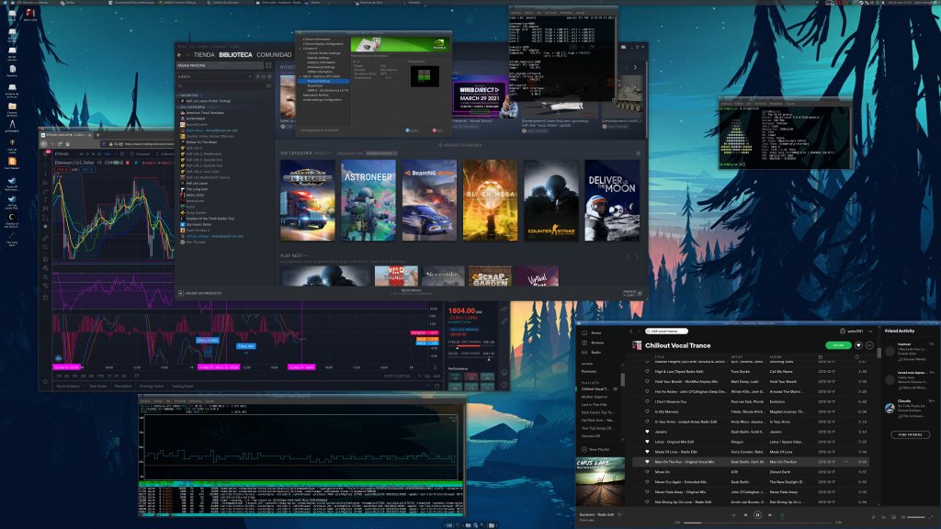Click the Steam back navigation arrow

click(180, 54)
